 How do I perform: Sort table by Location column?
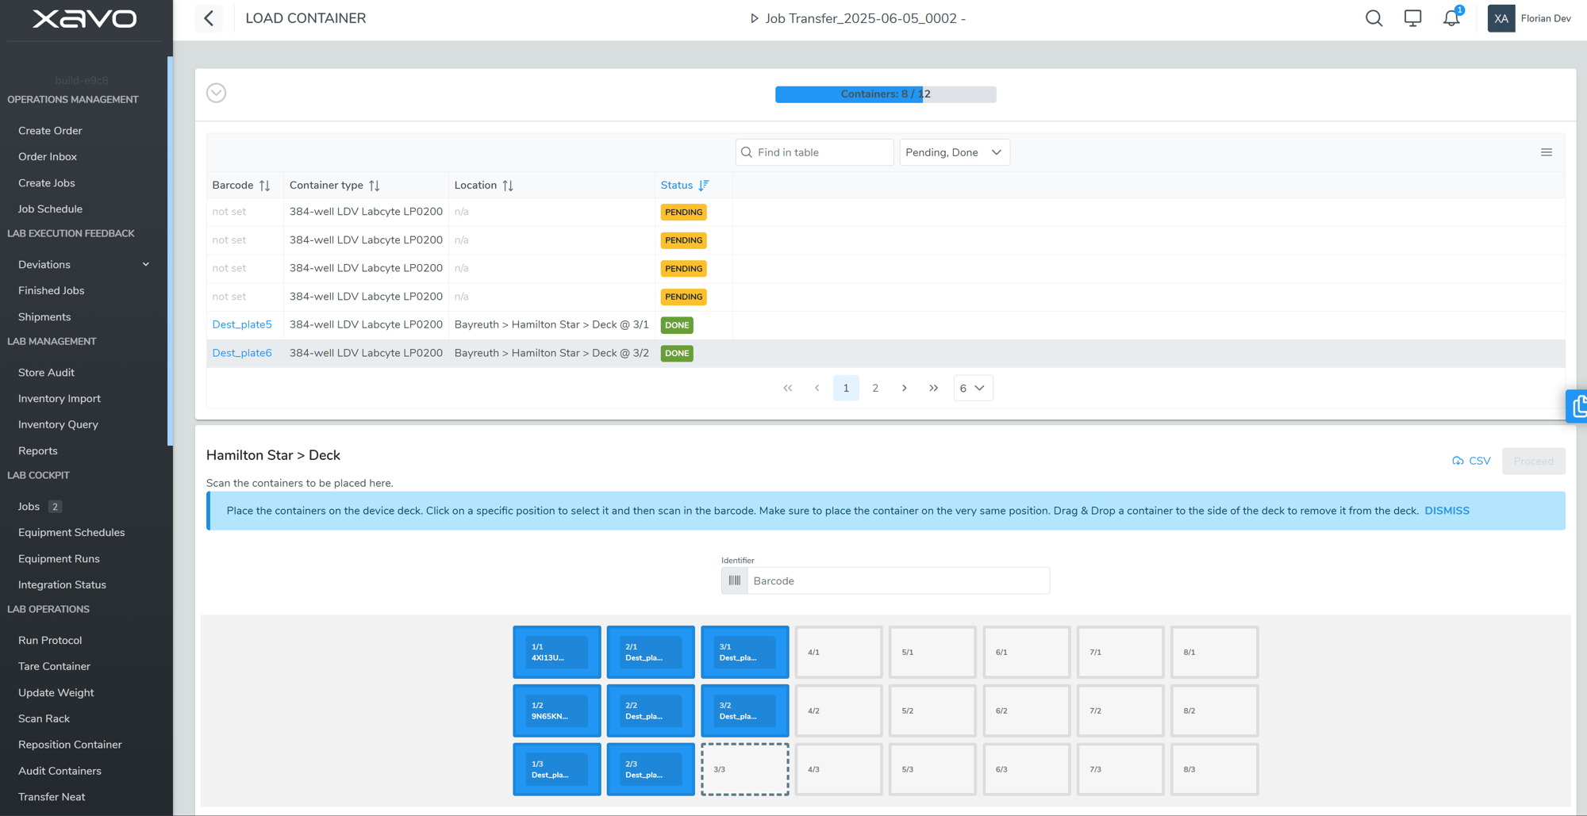508,186
